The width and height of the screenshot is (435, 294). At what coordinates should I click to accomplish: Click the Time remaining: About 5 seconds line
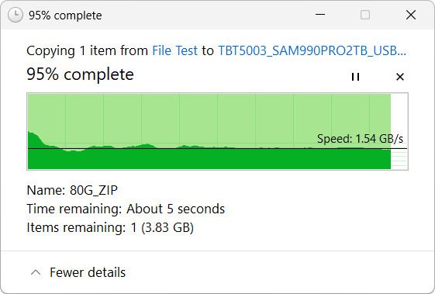coord(126,209)
